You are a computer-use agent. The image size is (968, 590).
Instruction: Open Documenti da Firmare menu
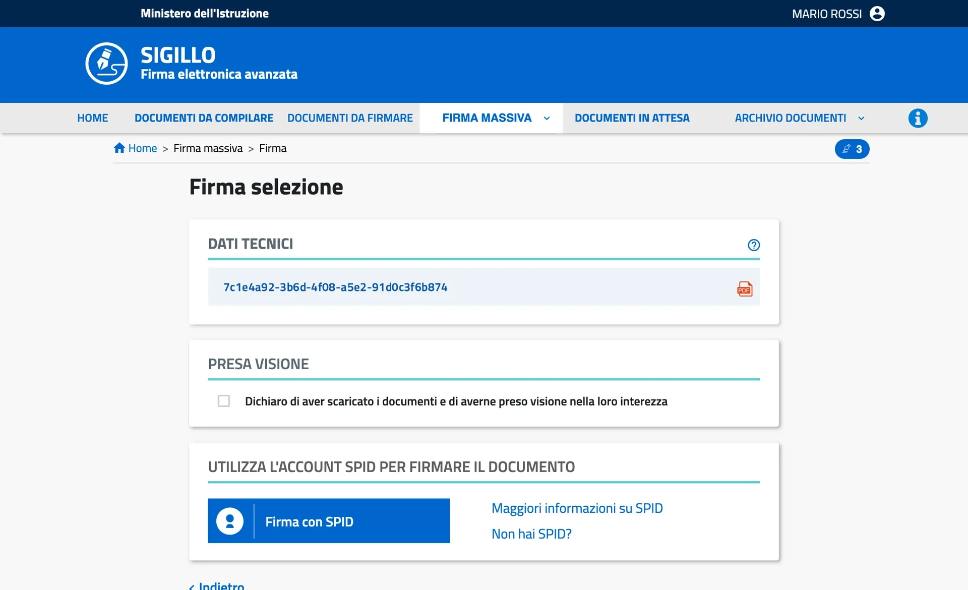pyautogui.click(x=350, y=118)
